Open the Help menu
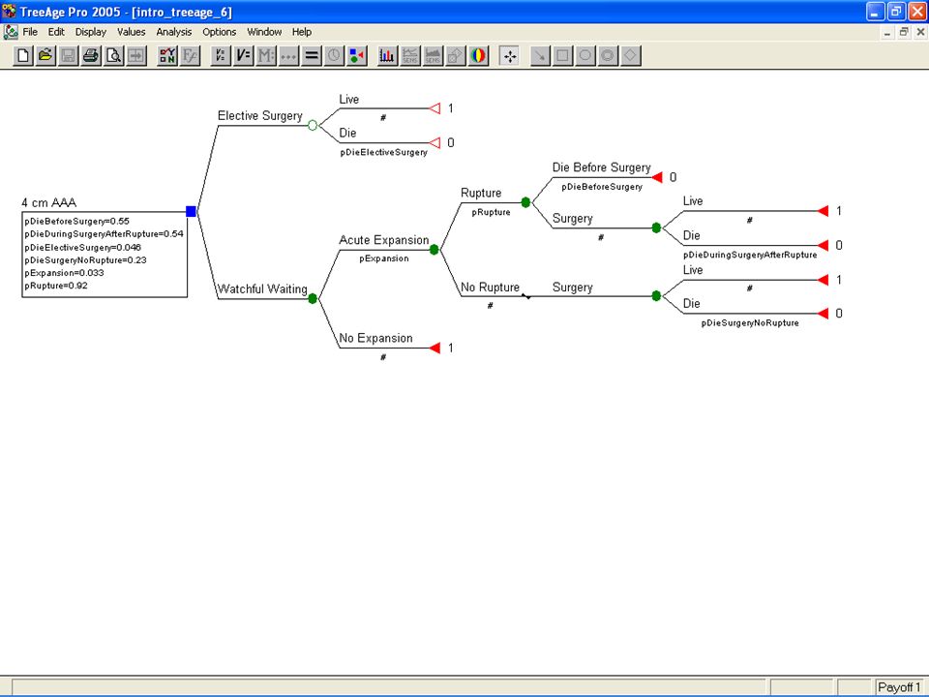 click(302, 32)
